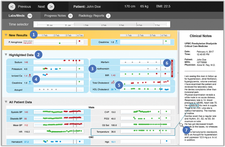Select the Accupril medication row
This screenshot has height=147, width=225.
[x=48, y=90]
